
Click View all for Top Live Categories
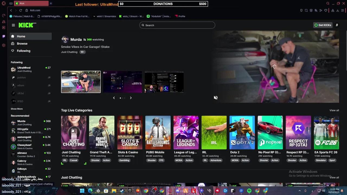point(334,110)
